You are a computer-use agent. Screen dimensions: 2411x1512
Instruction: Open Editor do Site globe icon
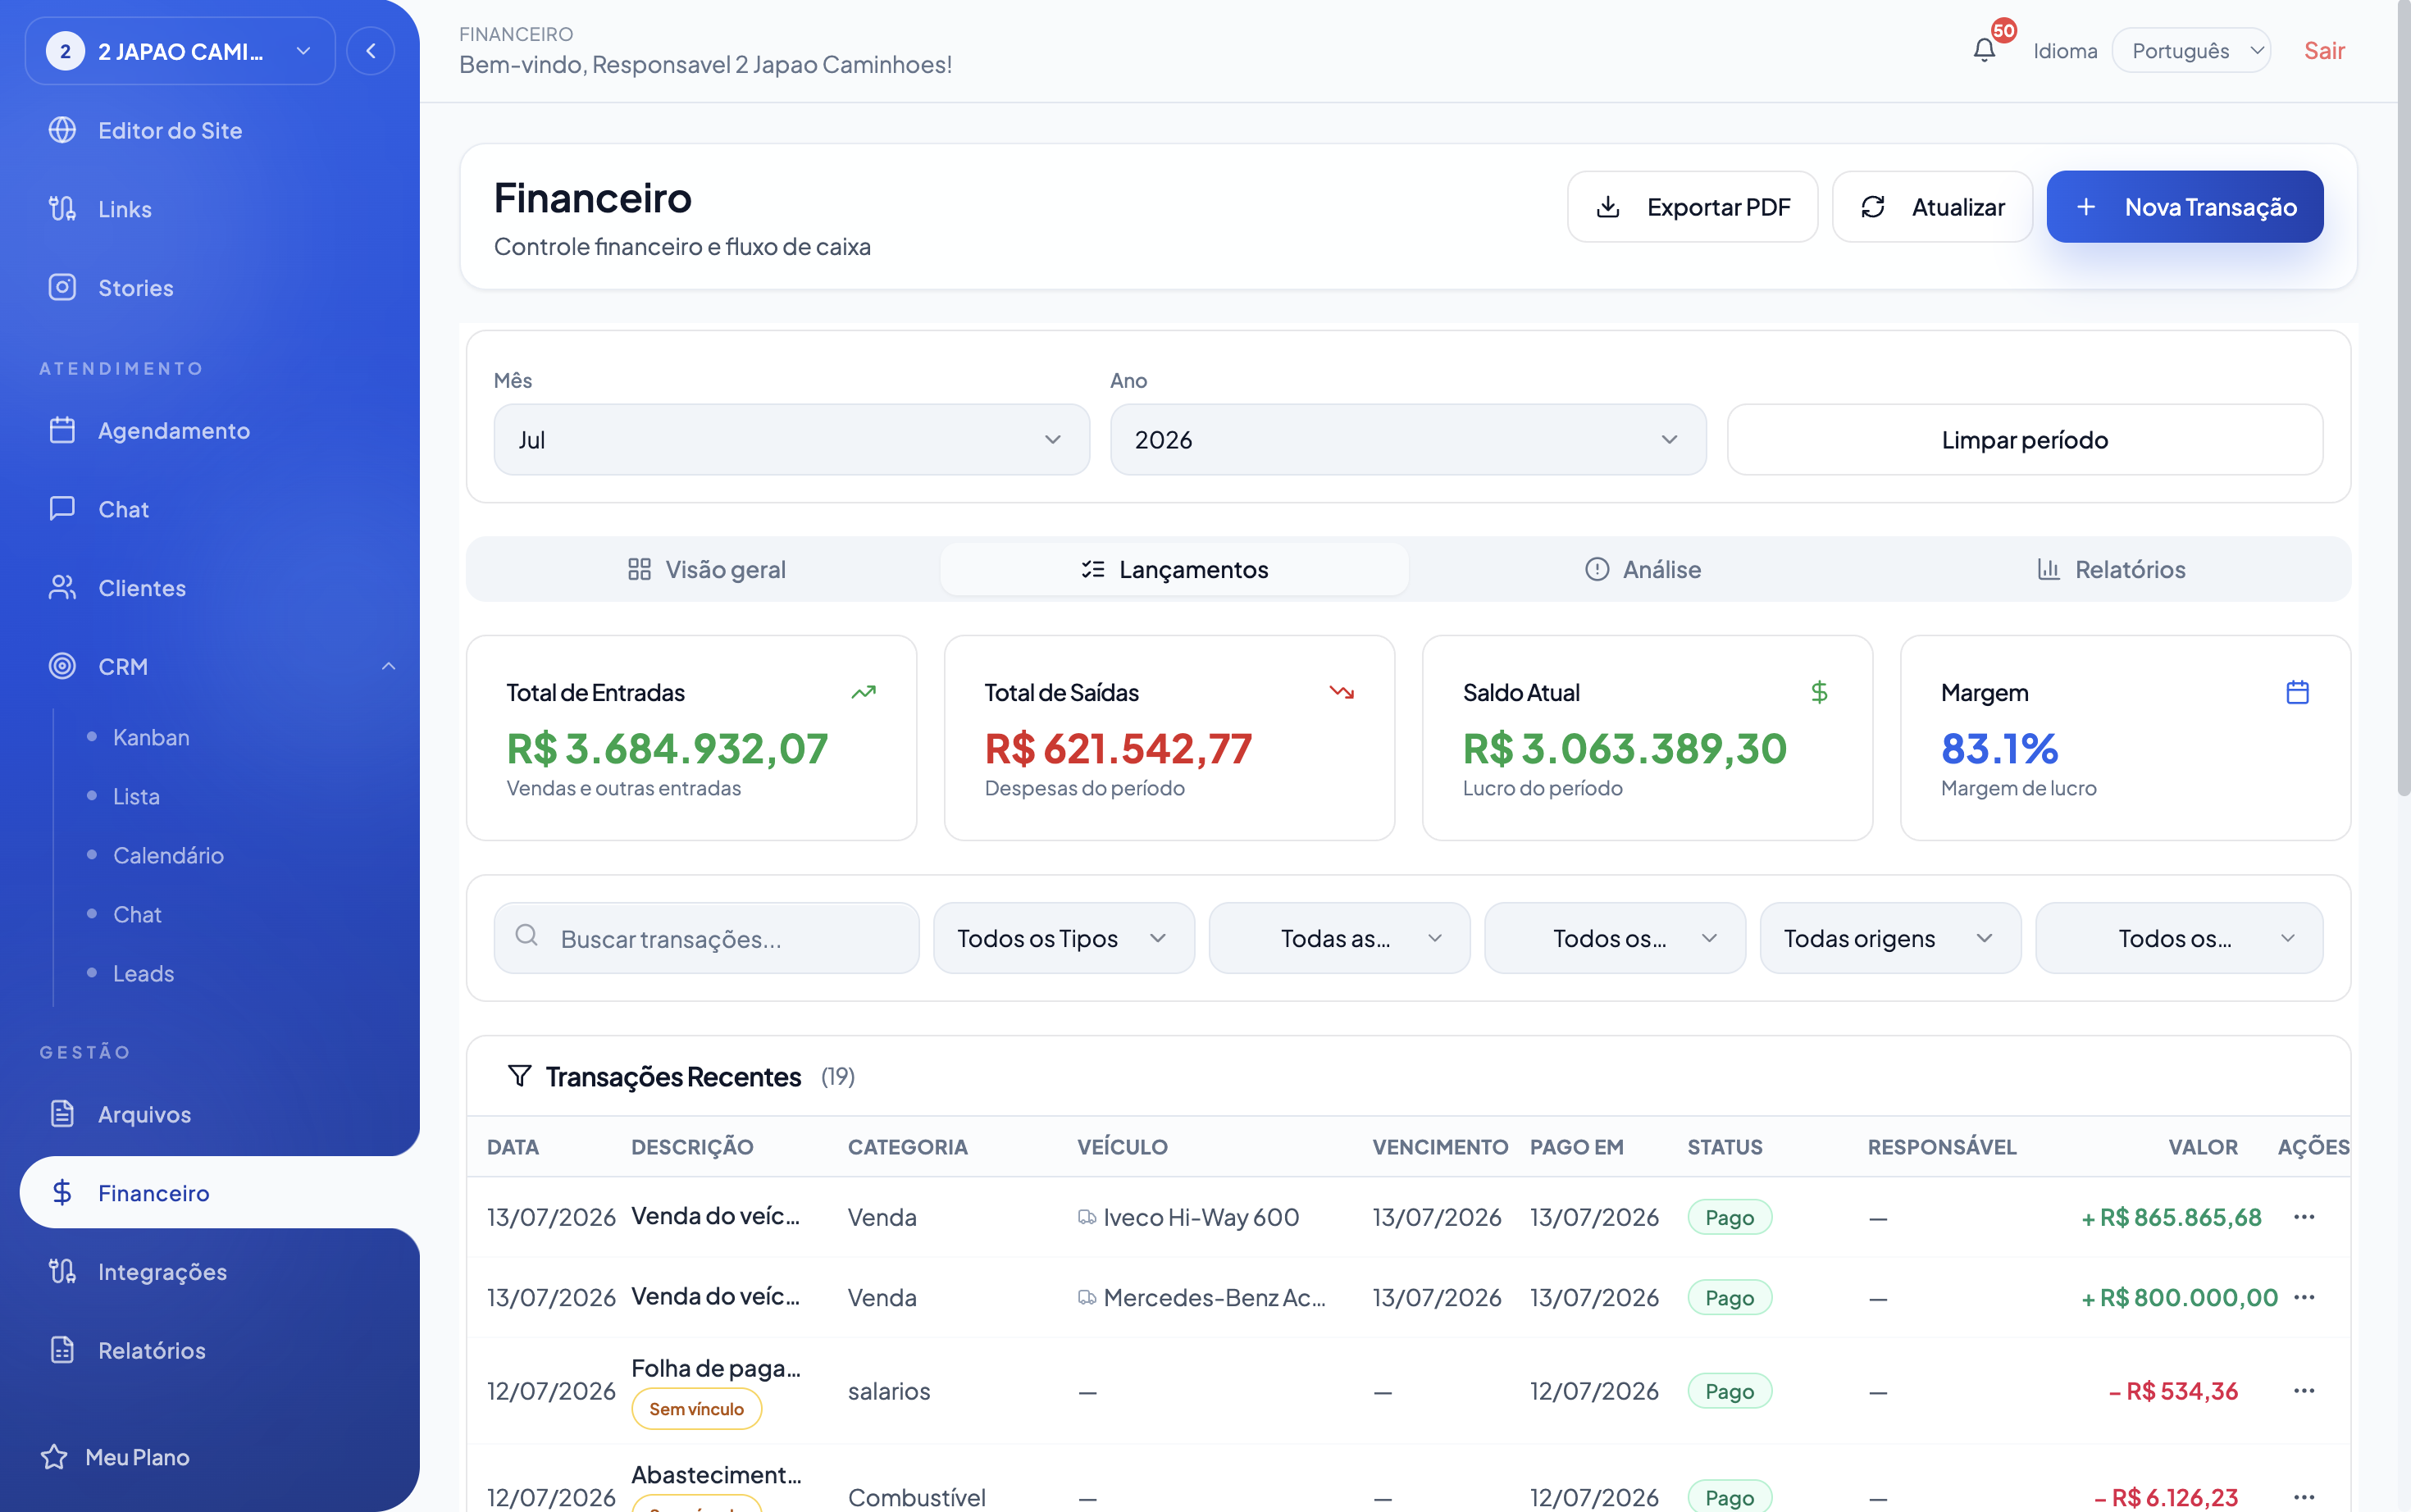[62, 130]
